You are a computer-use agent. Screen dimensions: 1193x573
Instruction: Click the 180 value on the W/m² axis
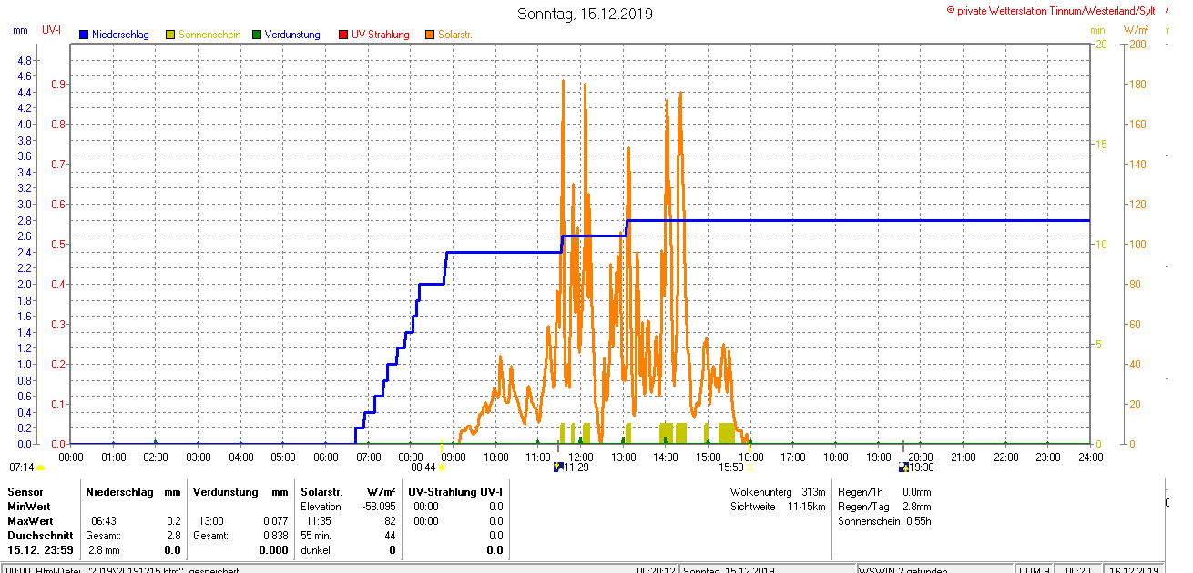[1137, 84]
